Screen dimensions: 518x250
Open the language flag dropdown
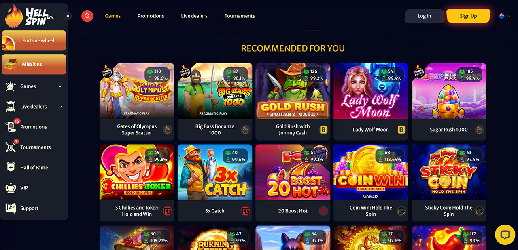coord(505,16)
